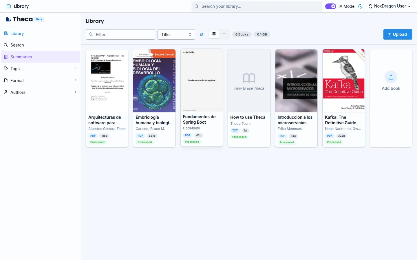Click the 521p page count badge
The image size is (417, 260).
pos(152,136)
